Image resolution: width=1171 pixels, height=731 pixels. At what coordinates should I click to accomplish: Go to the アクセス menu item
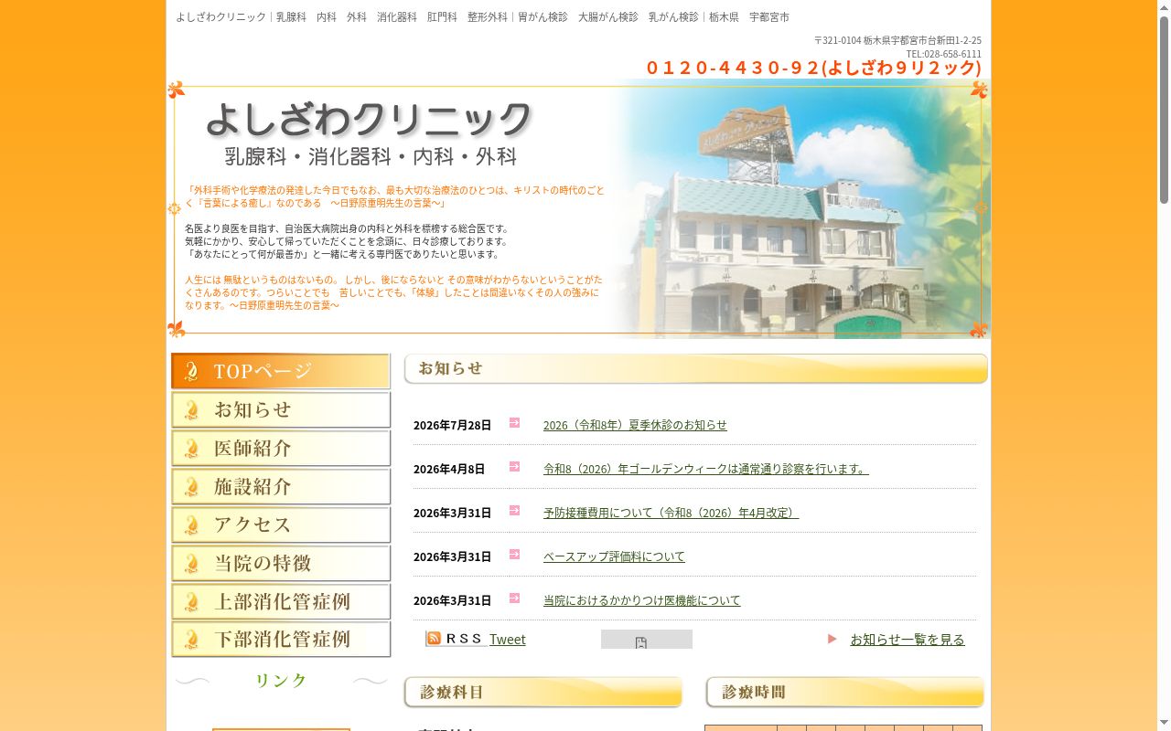point(281,524)
